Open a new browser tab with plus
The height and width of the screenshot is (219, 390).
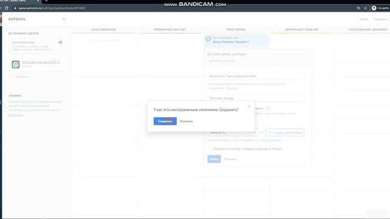pos(46,1)
